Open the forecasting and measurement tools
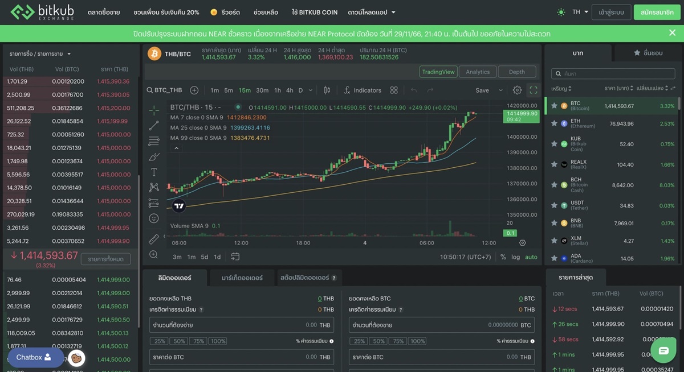Image resolution: width=684 pixels, height=372 pixels. pyautogui.click(x=154, y=202)
